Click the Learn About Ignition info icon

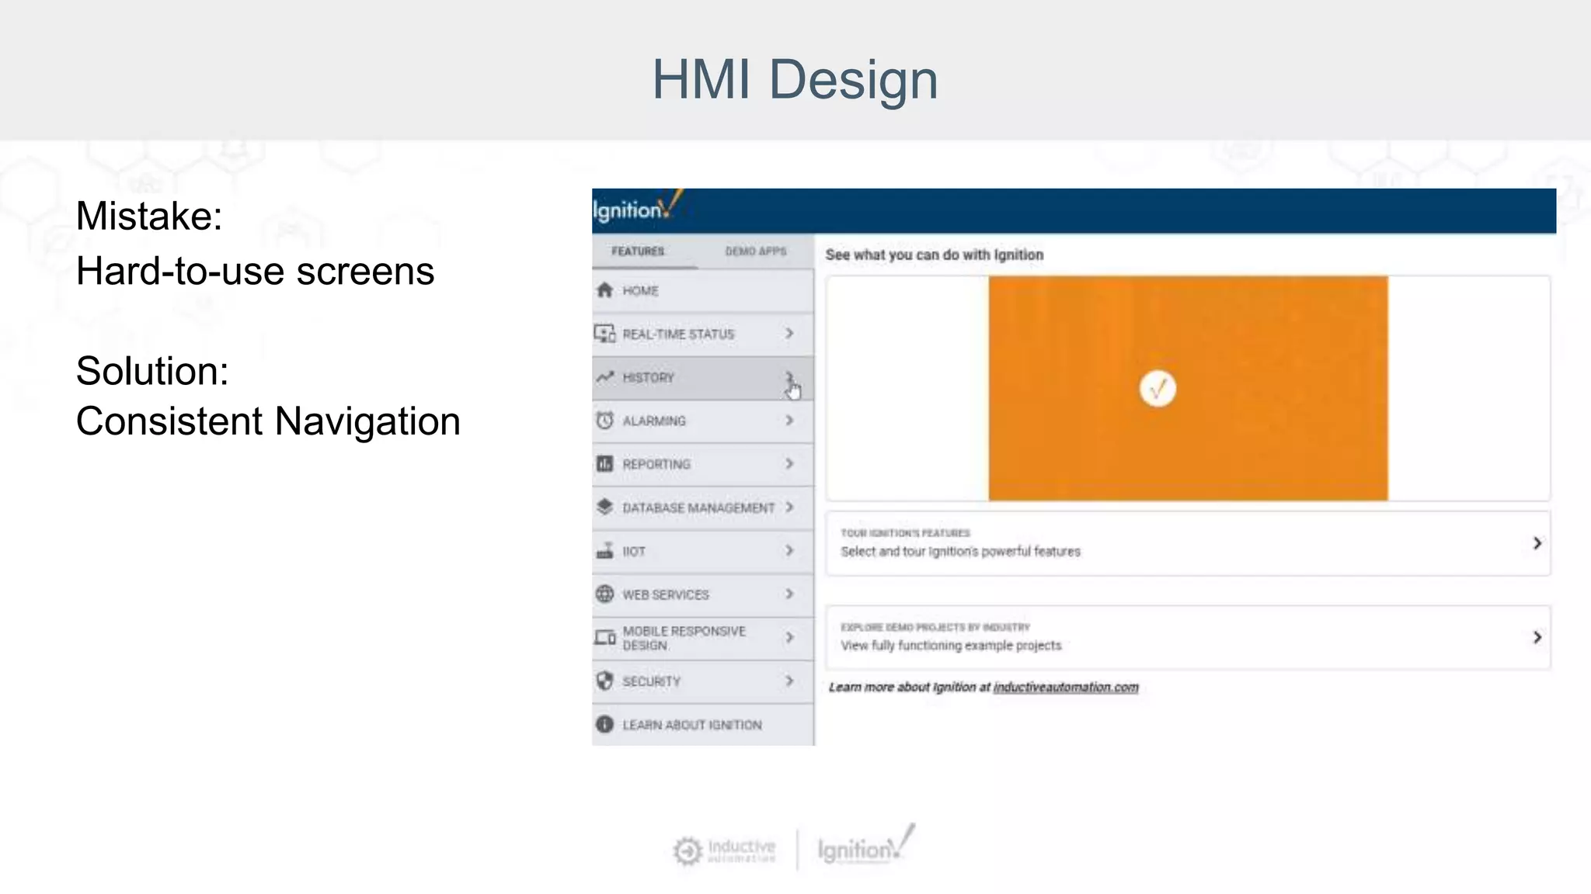click(x=604, y=724)
